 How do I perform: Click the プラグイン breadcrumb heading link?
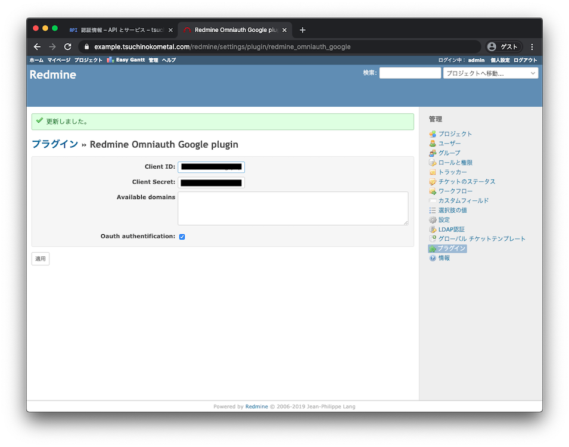pos(55,144)
